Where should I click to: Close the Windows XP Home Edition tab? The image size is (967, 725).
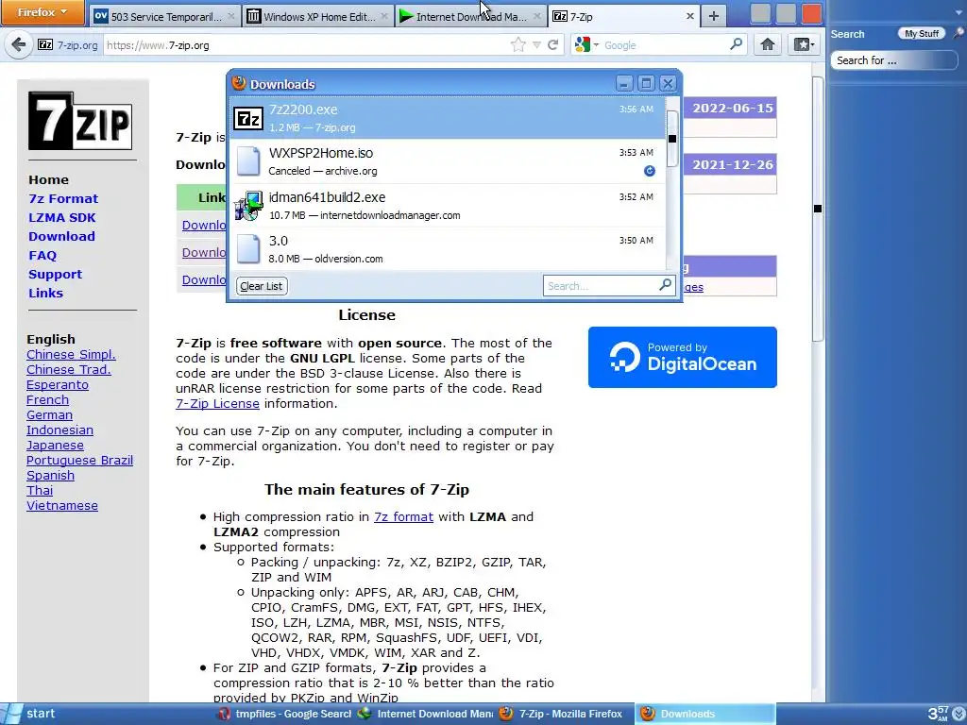383,17
